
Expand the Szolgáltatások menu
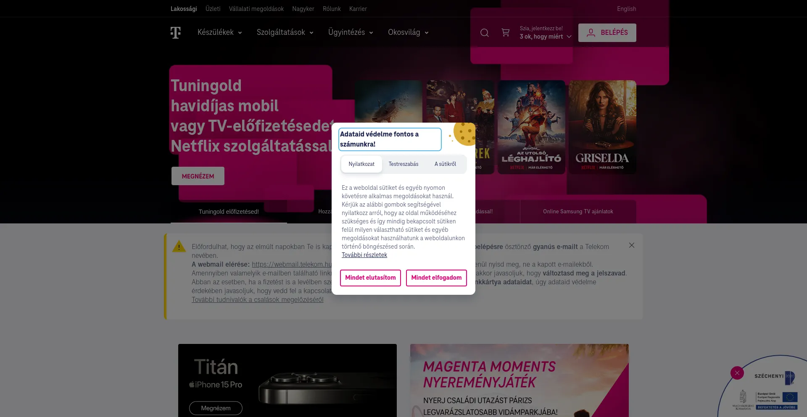(285, 32)
